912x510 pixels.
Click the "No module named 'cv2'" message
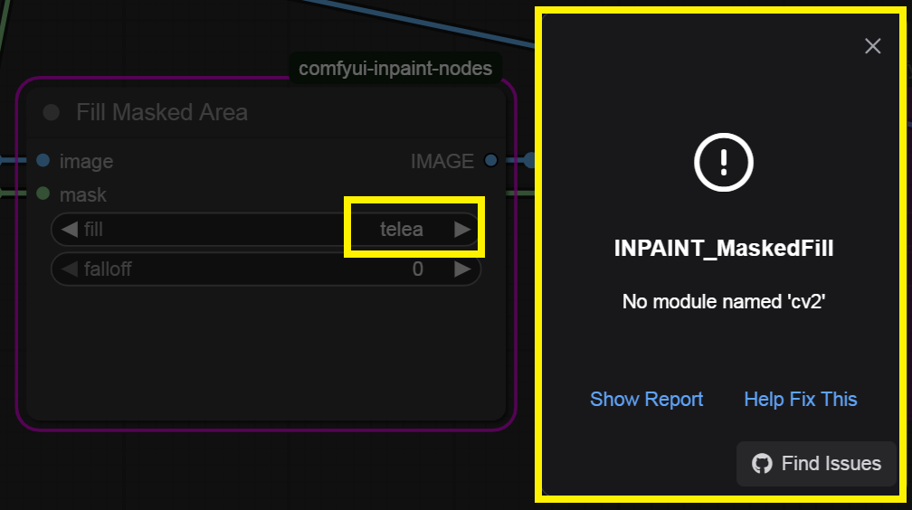pos(723,301)
